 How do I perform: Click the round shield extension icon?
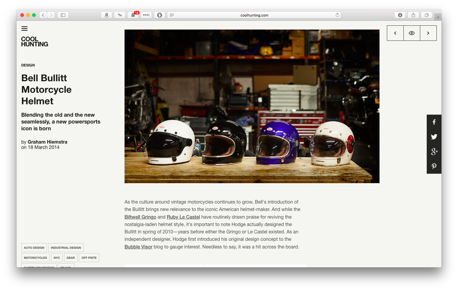tap(159, 15)
